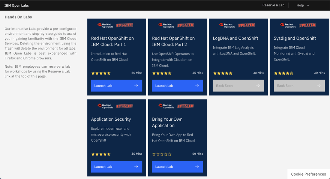Click the empty star rating on Bring Your Own Application
This screenshot has height=179, width=330.
(x=162, y=154)
